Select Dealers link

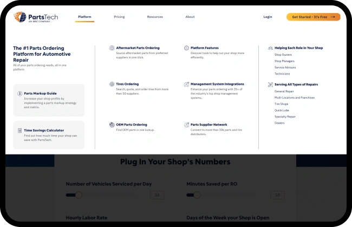(x=279, y=123)
